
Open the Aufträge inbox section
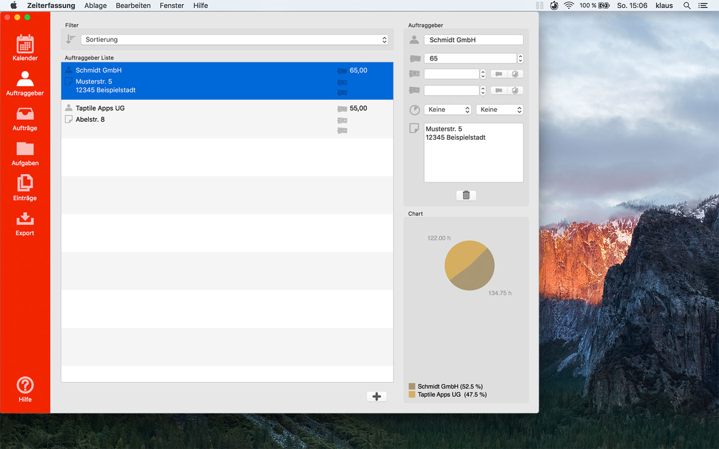coord(25,119)
